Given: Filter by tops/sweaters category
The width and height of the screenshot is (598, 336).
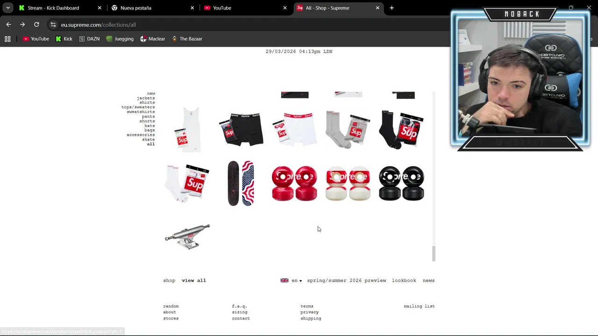Looking at the screenshot, I should [138, 107].
